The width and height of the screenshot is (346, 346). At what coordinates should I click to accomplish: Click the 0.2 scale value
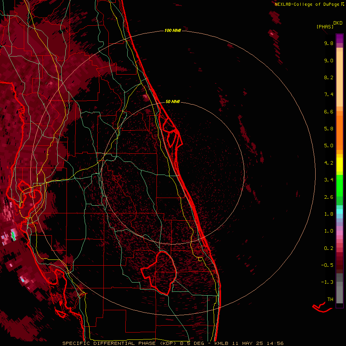click(x=329, y=248)
